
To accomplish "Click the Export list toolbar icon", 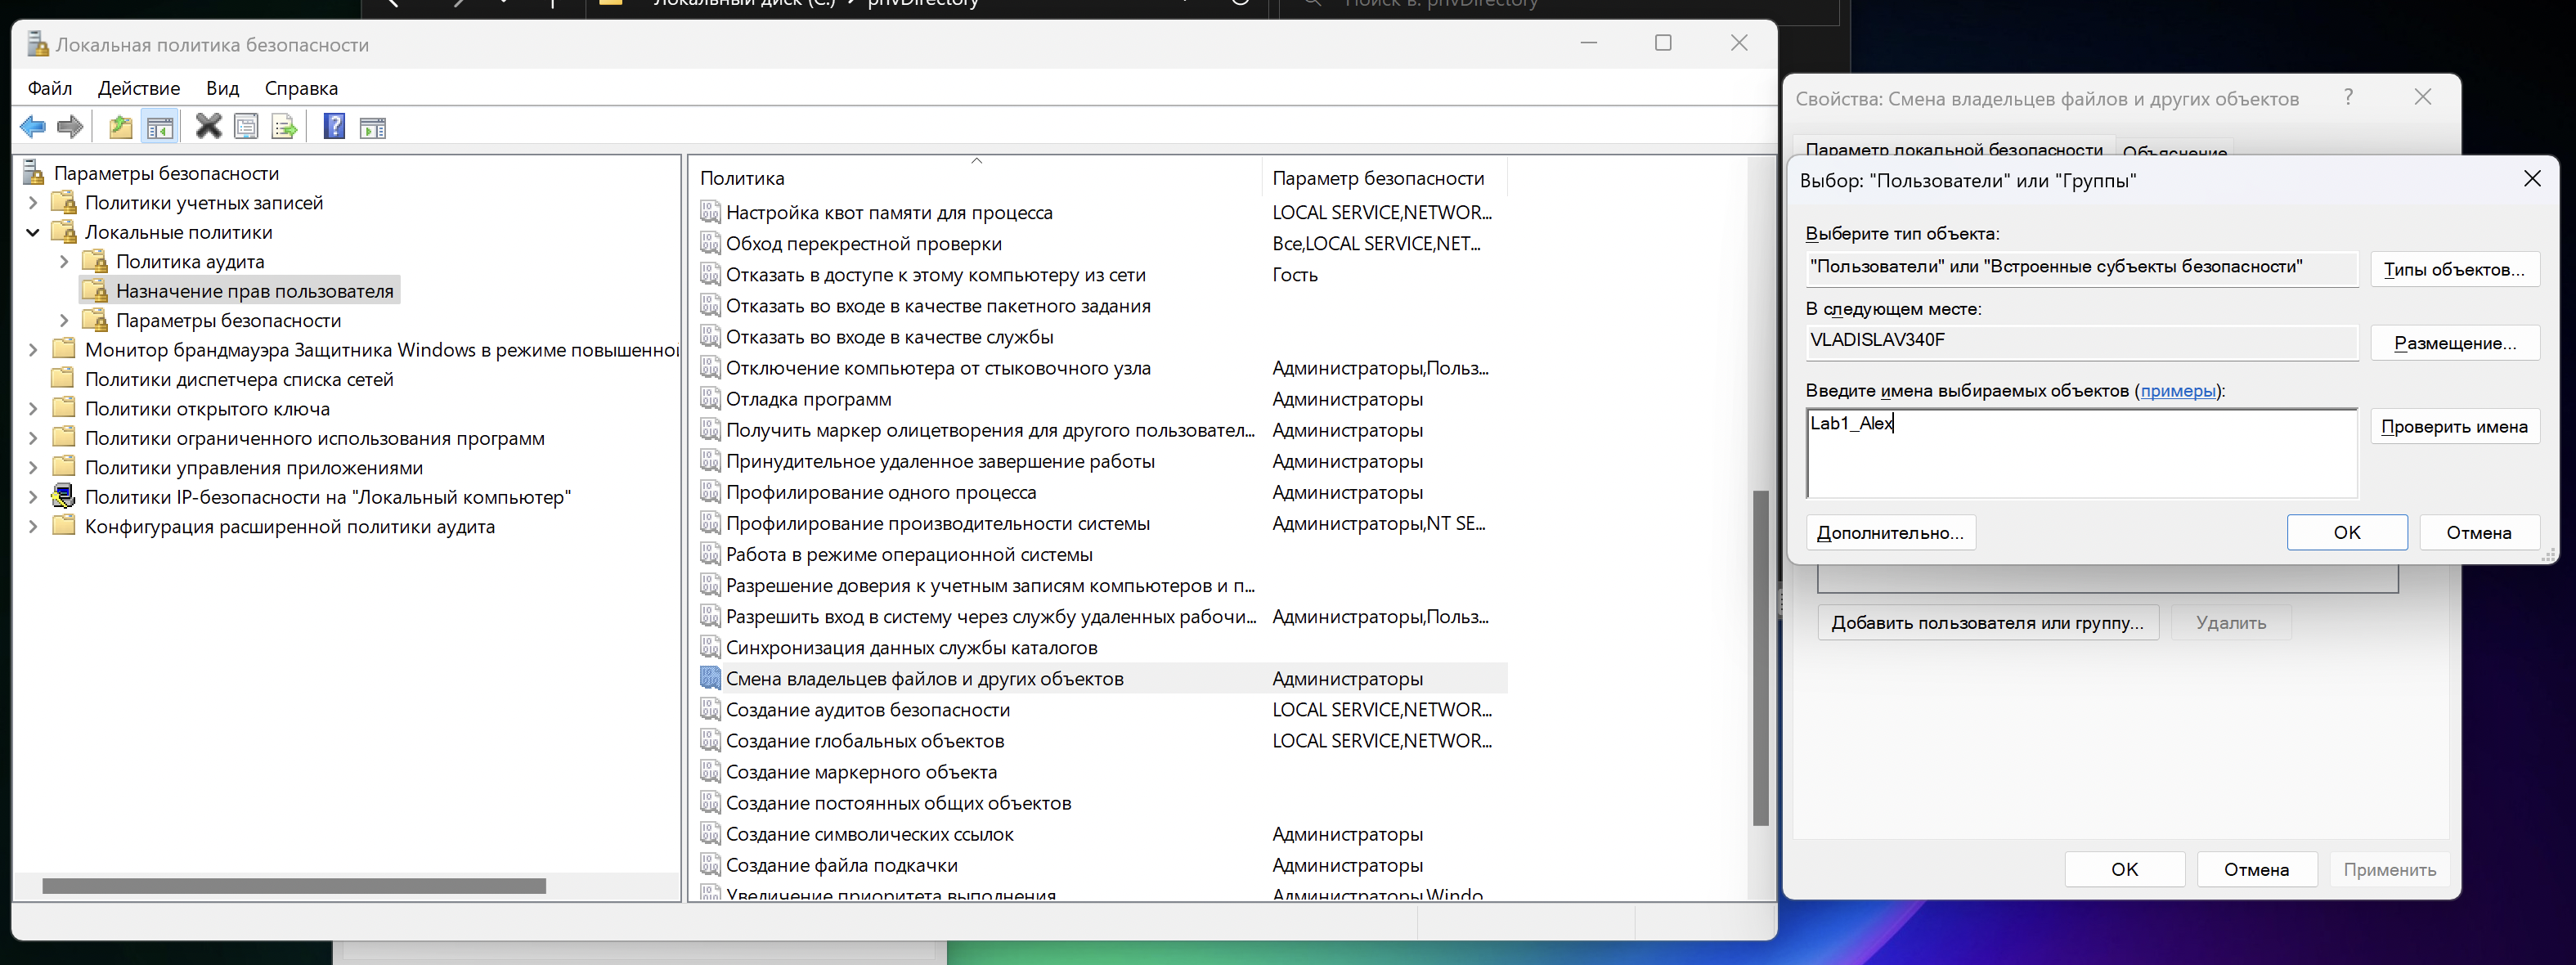I will pos(284,127).
